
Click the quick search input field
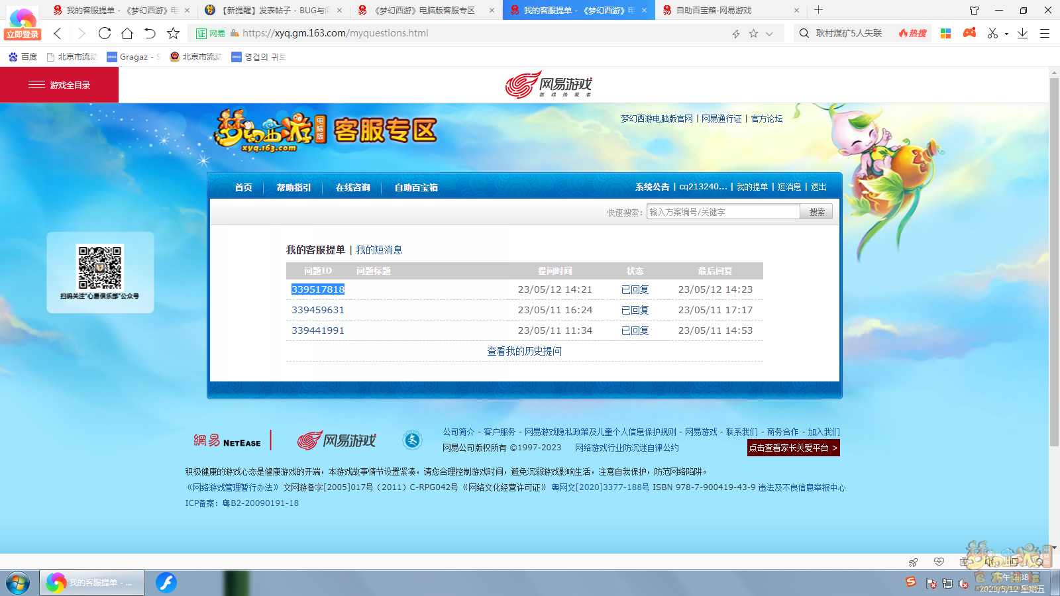723,212
